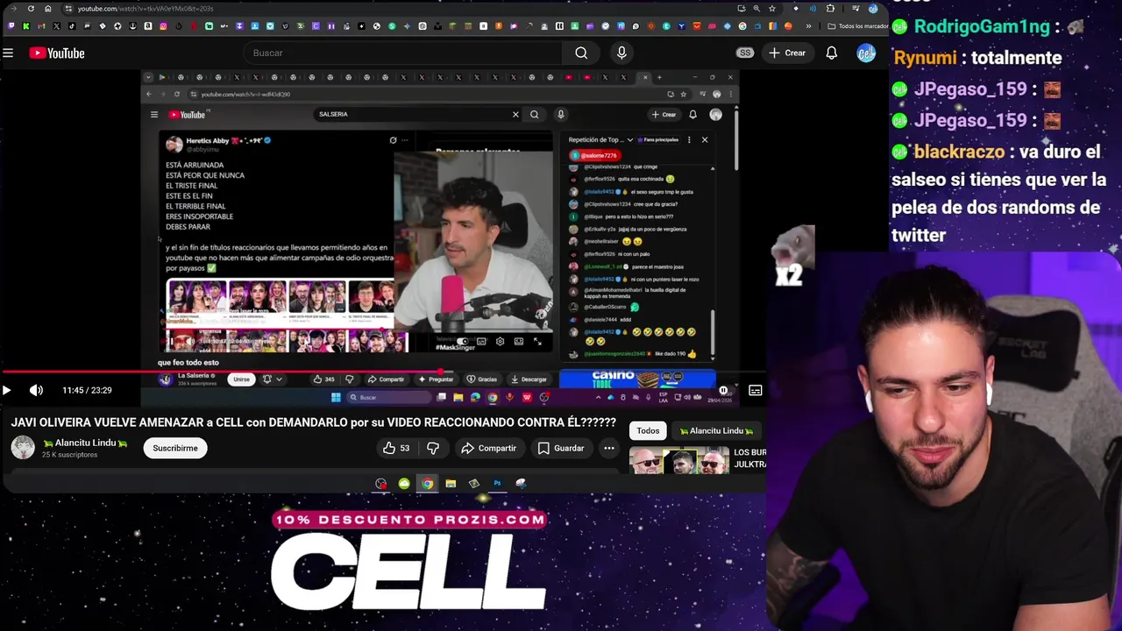
Task: Clear SALSERIA search text in inner video
Action: 515,115
